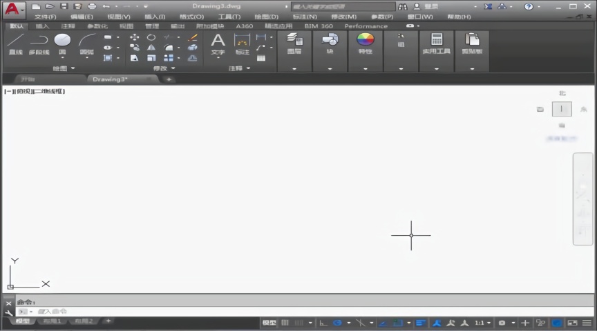
Task: Open the Utilities (实用工具) calculator panel
Action: (436, 43)
